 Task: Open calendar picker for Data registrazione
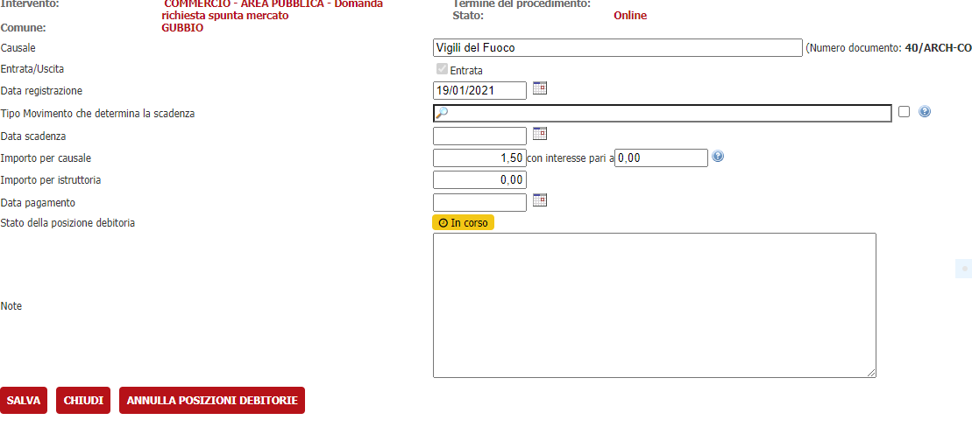click(x=540, y=88)
